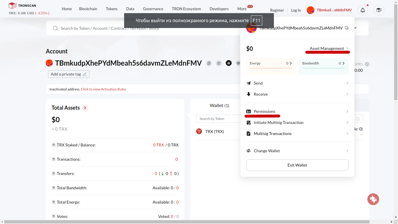Click the TRX (TRX) token row
The height and width of the screenshot is (224, 398).
click(218, 132)
